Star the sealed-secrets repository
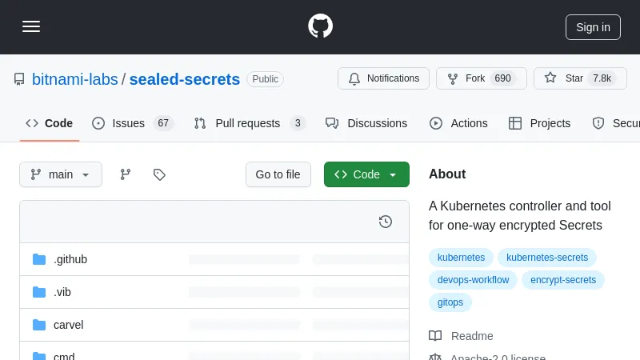This screenshot has height=360, width=640. point(579,78)
